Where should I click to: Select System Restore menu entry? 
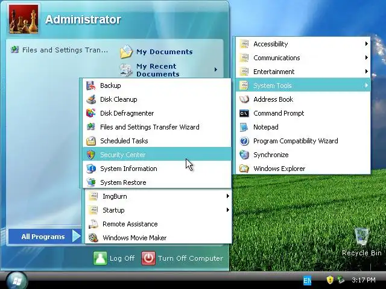pyautogui.click(x=157, y=182)
